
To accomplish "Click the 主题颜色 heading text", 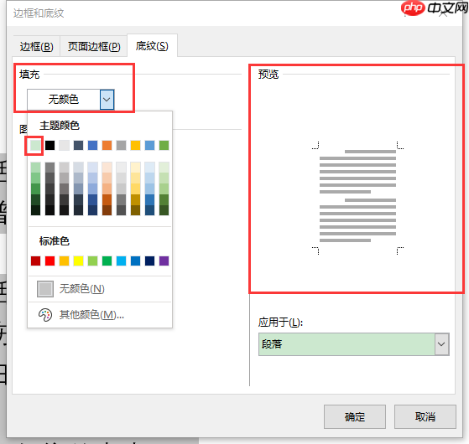I will [x=60, y=126].
